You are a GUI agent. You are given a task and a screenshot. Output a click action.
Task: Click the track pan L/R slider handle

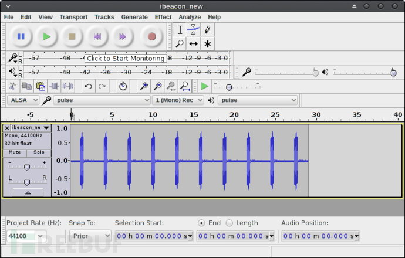click(x=27, y=182)
